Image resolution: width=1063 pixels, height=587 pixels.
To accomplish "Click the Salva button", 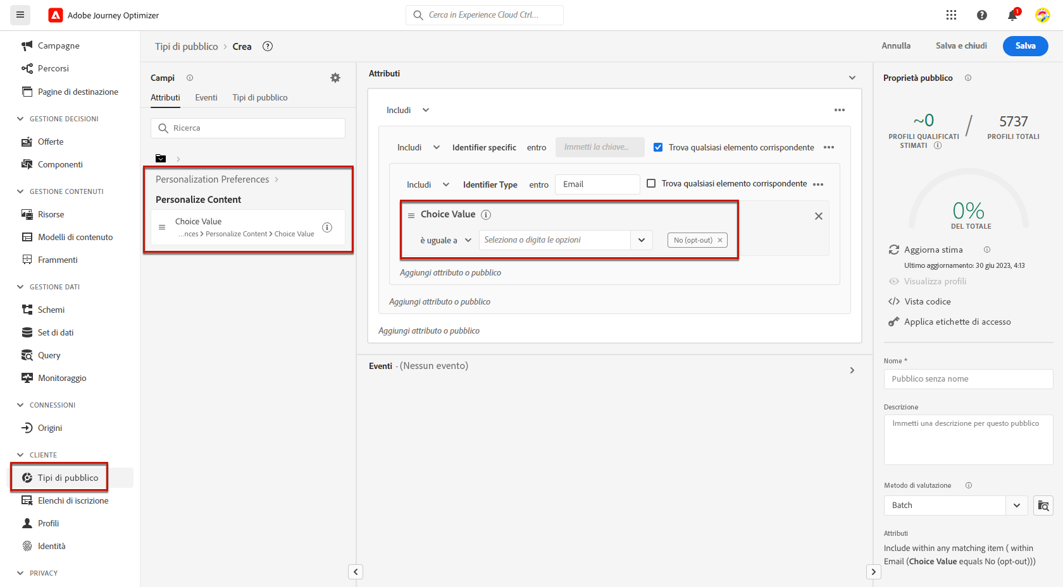I will point(1025,46).
